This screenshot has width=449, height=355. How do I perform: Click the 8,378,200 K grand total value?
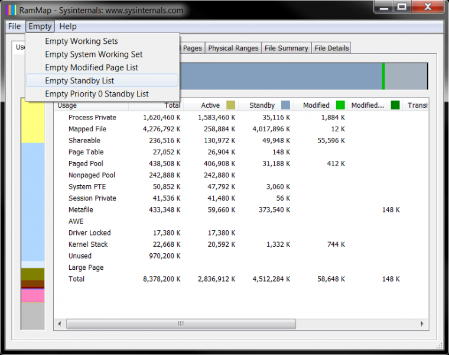162,279
